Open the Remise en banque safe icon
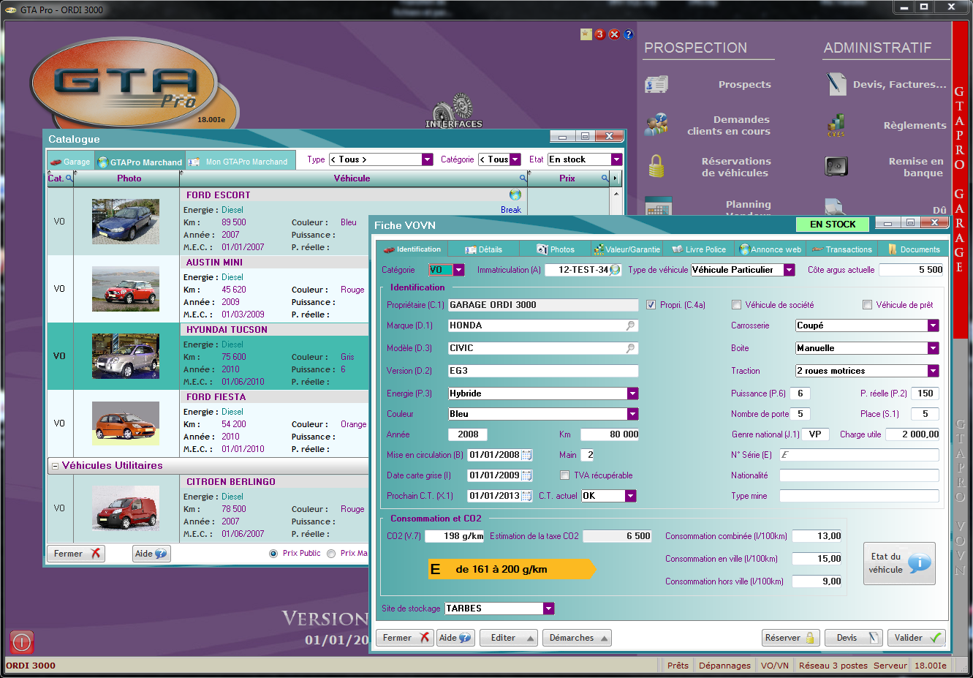 point(836,166)
